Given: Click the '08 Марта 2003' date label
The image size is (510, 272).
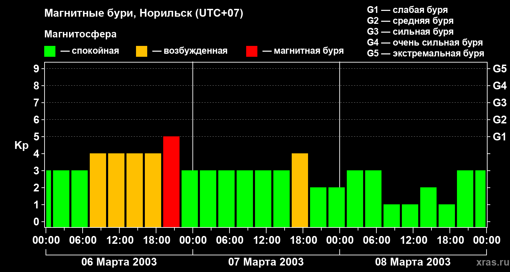Looking at the screenshot, I should tap(413, 262).
